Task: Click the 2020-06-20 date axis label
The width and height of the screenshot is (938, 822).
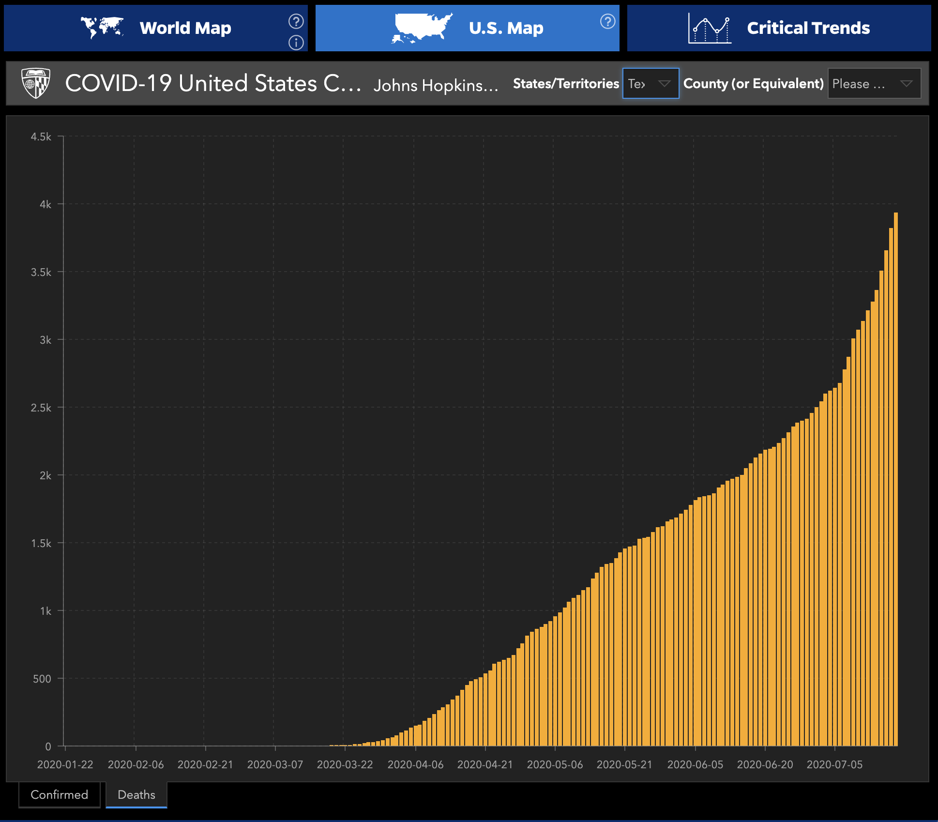Action: pos(765,764)
